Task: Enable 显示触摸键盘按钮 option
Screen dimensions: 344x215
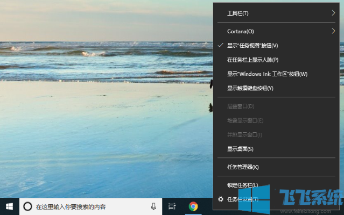Action: (x=250, y=88)
